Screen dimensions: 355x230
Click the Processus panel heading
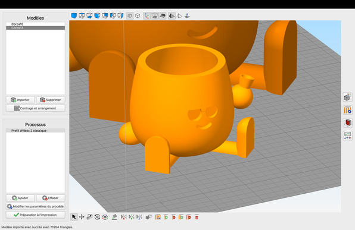click(35, 125)
